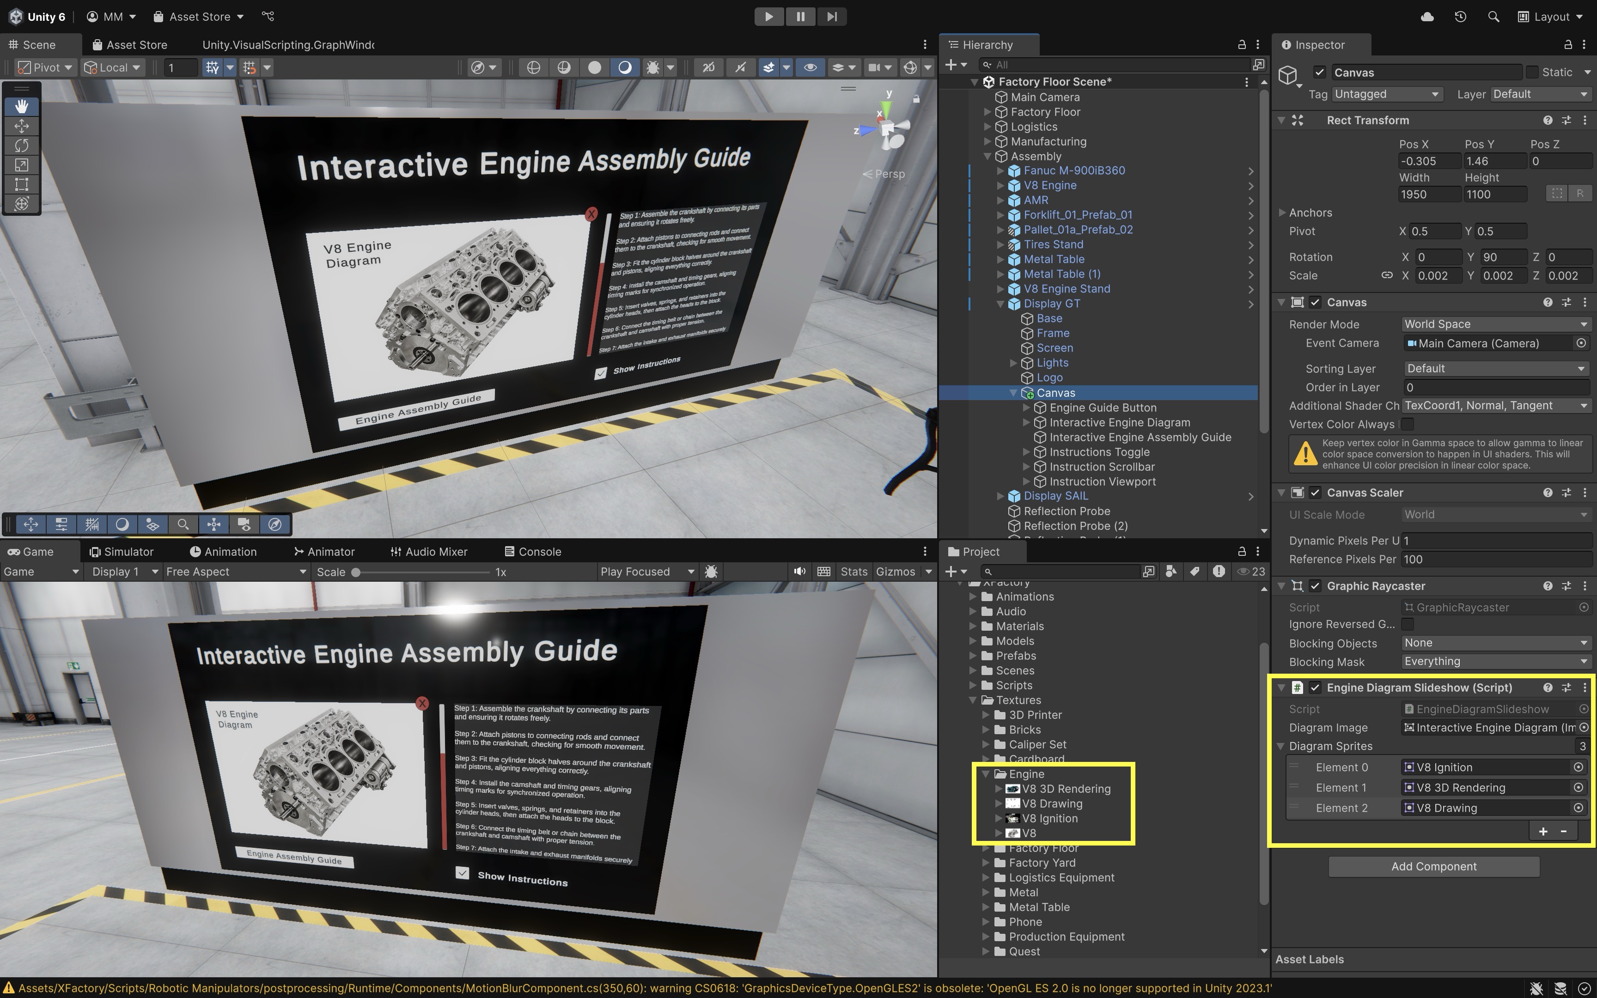Click the Play button
The image size is (1597, 998).
769,17
